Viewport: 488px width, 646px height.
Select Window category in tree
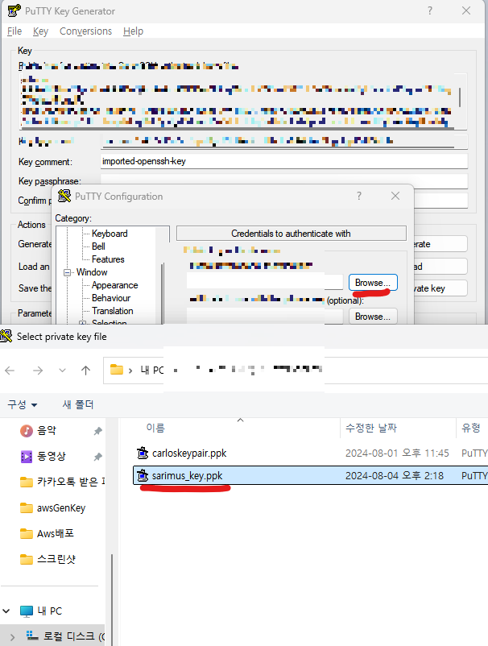[92, 272]
